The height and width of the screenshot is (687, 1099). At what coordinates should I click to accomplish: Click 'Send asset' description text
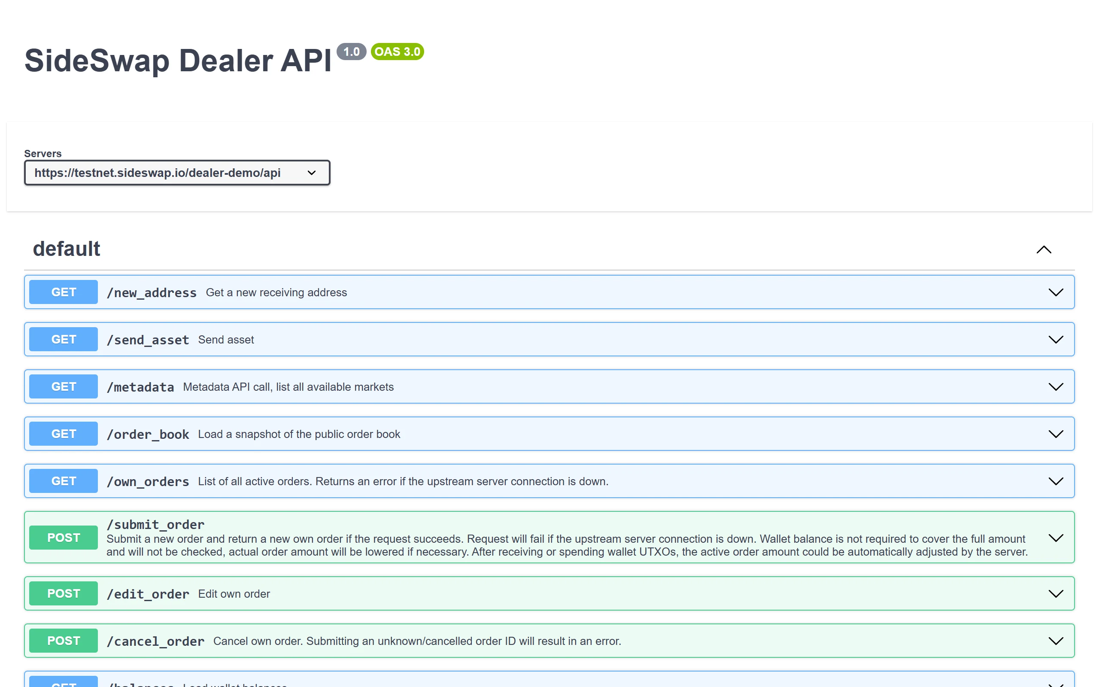[226, 340]
